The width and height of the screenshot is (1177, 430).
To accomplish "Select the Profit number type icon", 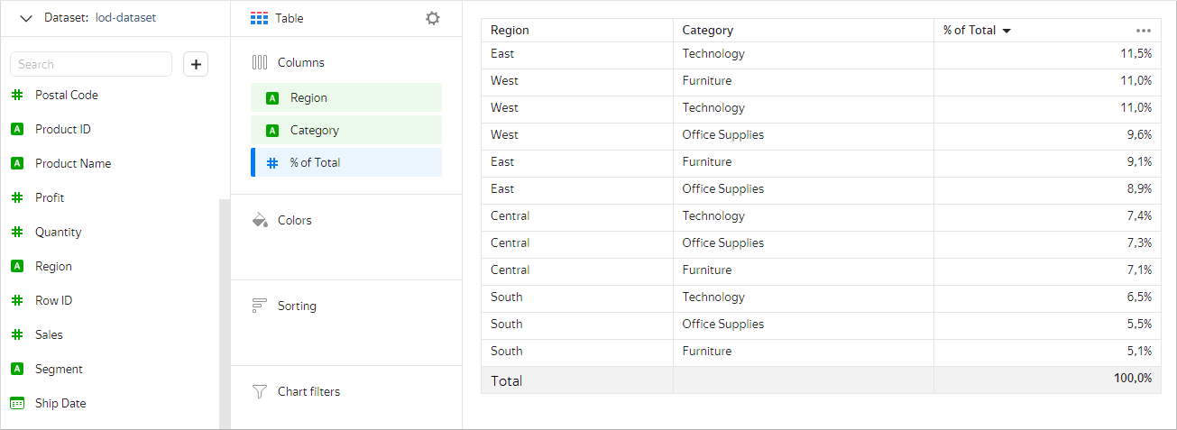I will click(16, 197).
